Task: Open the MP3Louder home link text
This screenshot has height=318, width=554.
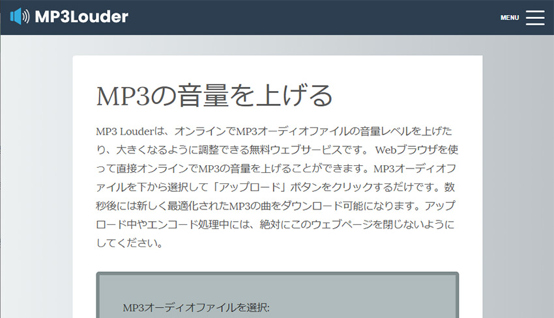Action: 81,16
